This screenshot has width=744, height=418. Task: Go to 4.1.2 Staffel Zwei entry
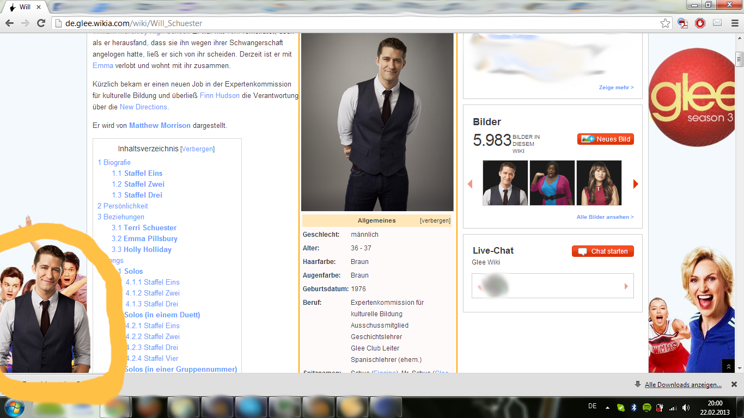(153, 293)
